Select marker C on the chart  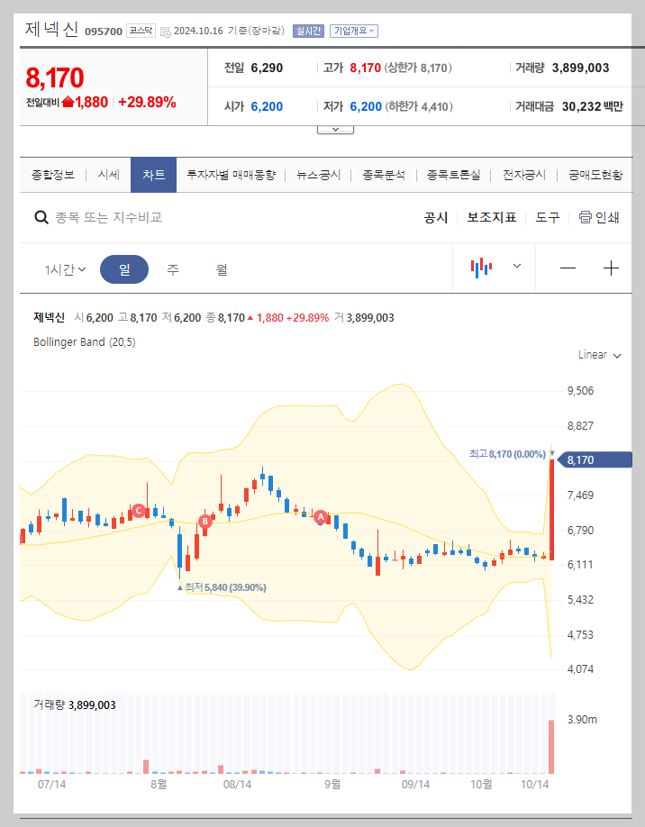pos(140,512)
